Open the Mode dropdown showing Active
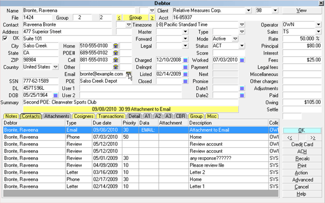Screen dimensions: 325x203 pos(235,39)
